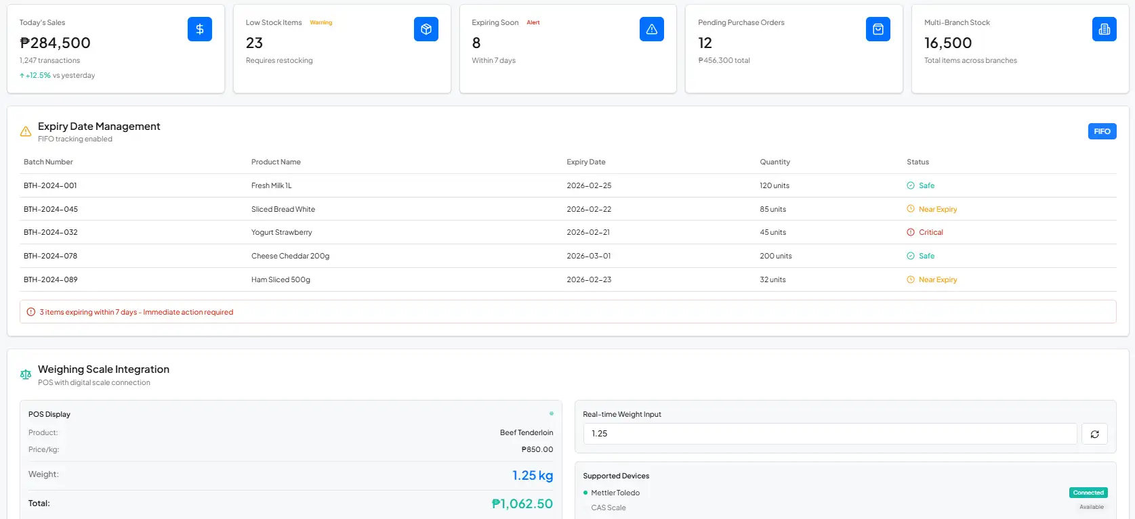Click the box icon on Low Stock Items card
This screenshot has height=519, width=1135.
pyautogui.click(x=426, y=29)
